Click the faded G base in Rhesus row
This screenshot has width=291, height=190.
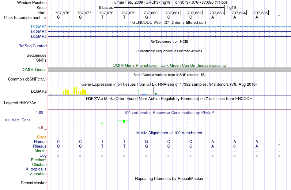(235, 146)
